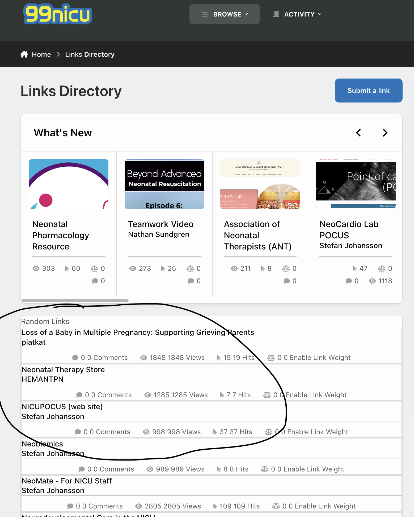Open Neonatal Pharmacology Resource title link

[x=61, y=235]
